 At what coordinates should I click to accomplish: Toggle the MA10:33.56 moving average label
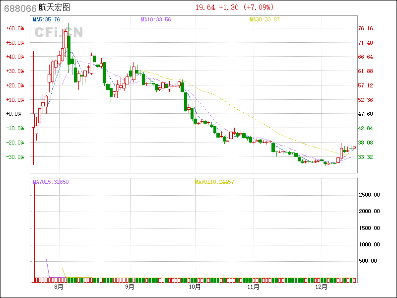[155, 19]
